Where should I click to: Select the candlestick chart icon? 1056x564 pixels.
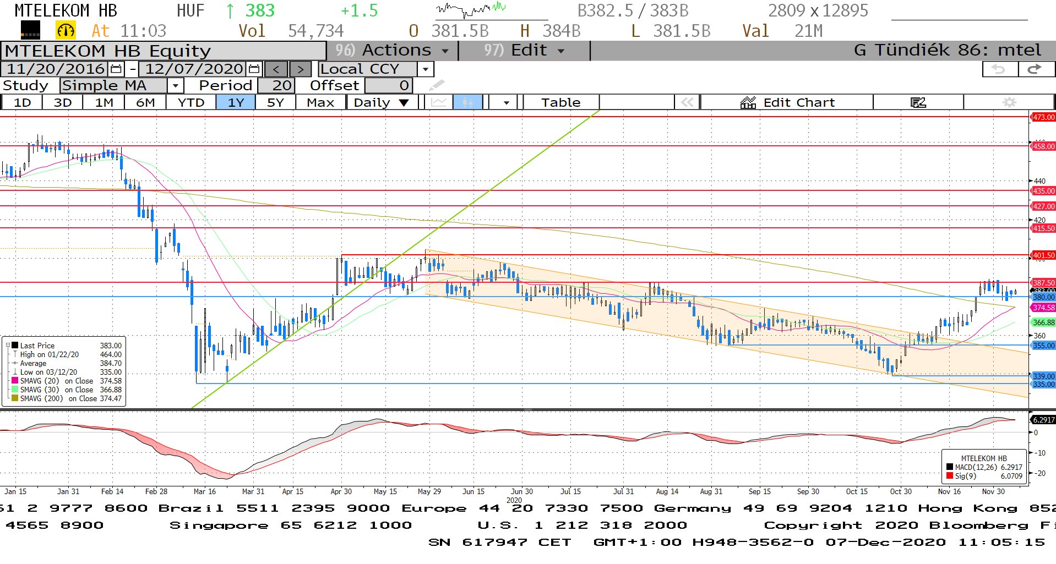(468, 102)
